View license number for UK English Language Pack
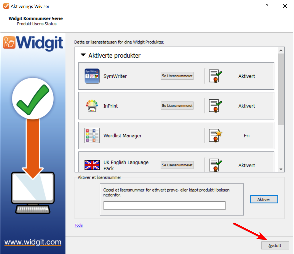Viewport: 294px width, 254px height. click(177, 165)
